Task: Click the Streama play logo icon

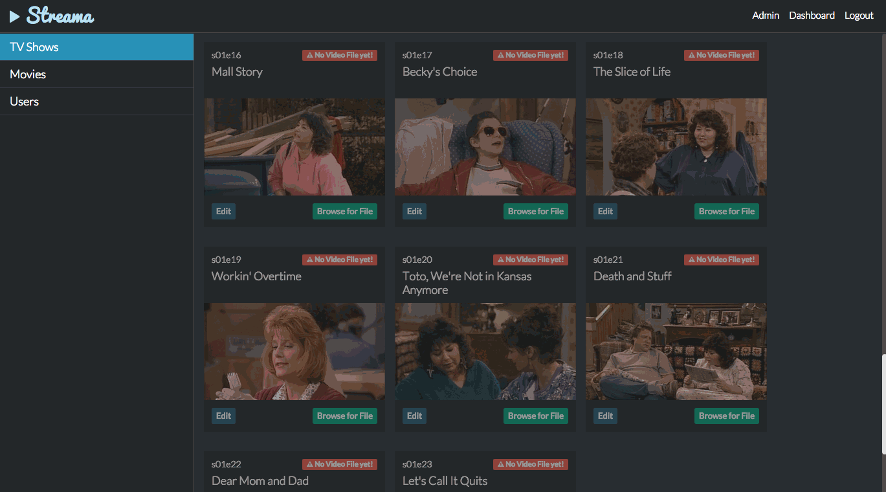Action: (x=14, y=16)
